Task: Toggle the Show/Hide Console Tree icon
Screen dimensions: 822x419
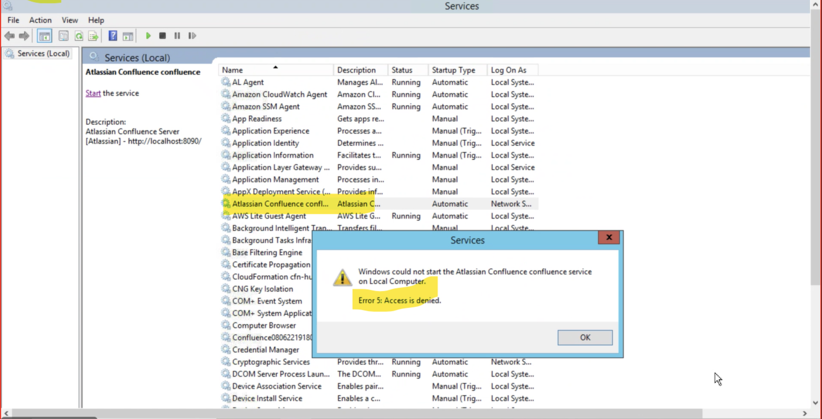Action: (x=44, y=36)
